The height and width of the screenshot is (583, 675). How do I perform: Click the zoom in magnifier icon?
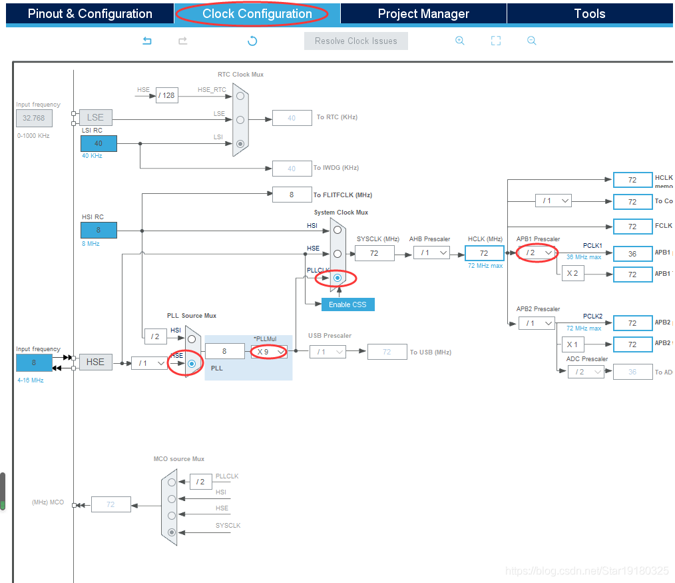459,41
